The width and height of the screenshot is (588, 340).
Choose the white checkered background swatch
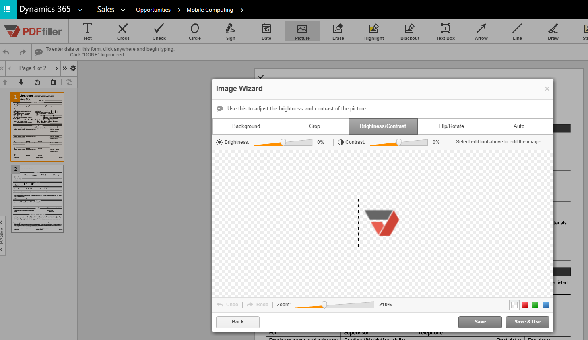point(514,305)
